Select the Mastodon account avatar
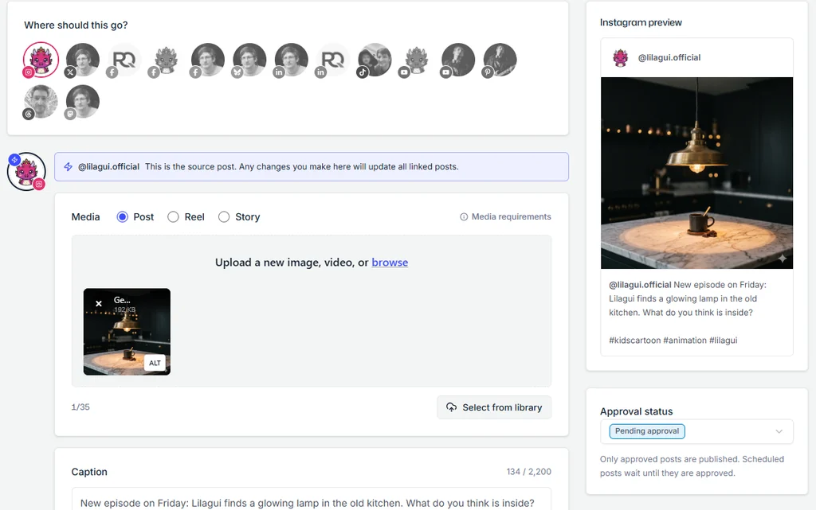The image size is (816, 510). (x=83, y=101)
